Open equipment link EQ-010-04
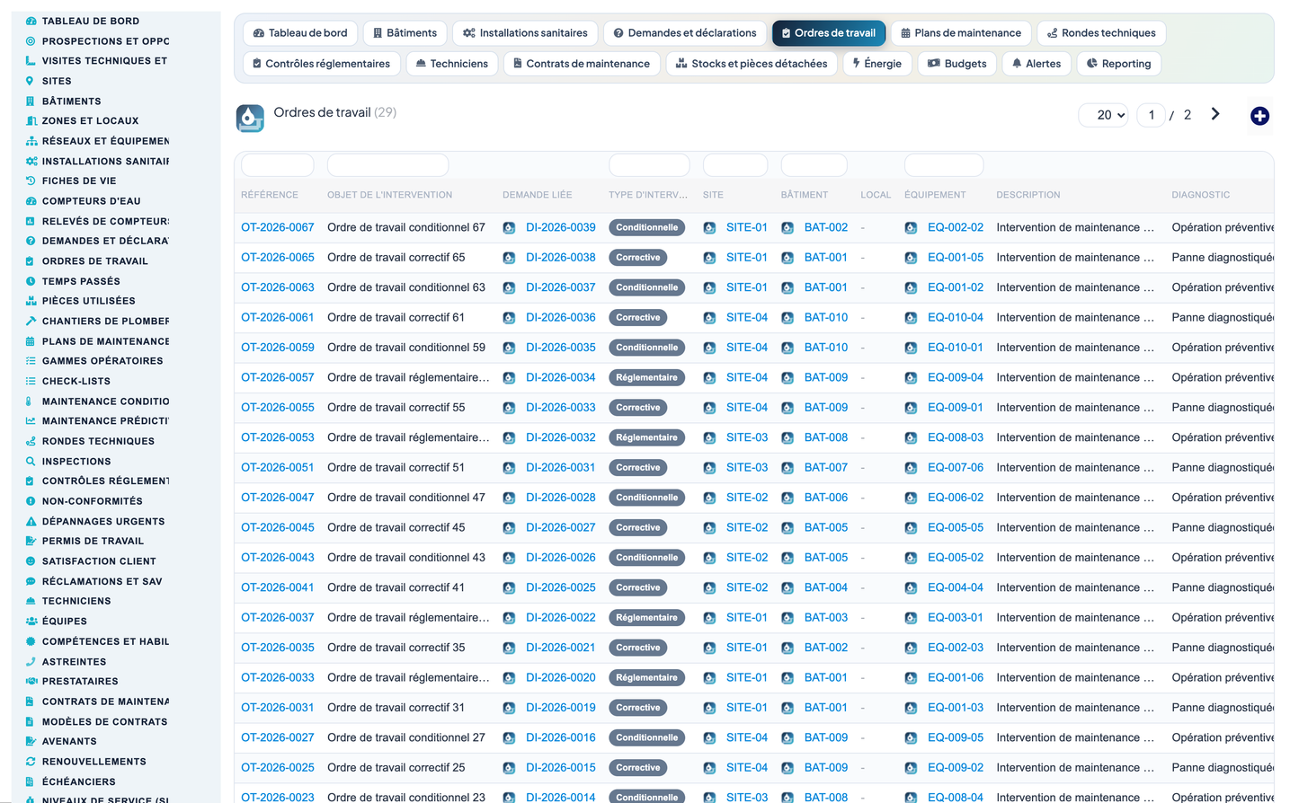Screen dimensions: 1299x803 point(956,317)
